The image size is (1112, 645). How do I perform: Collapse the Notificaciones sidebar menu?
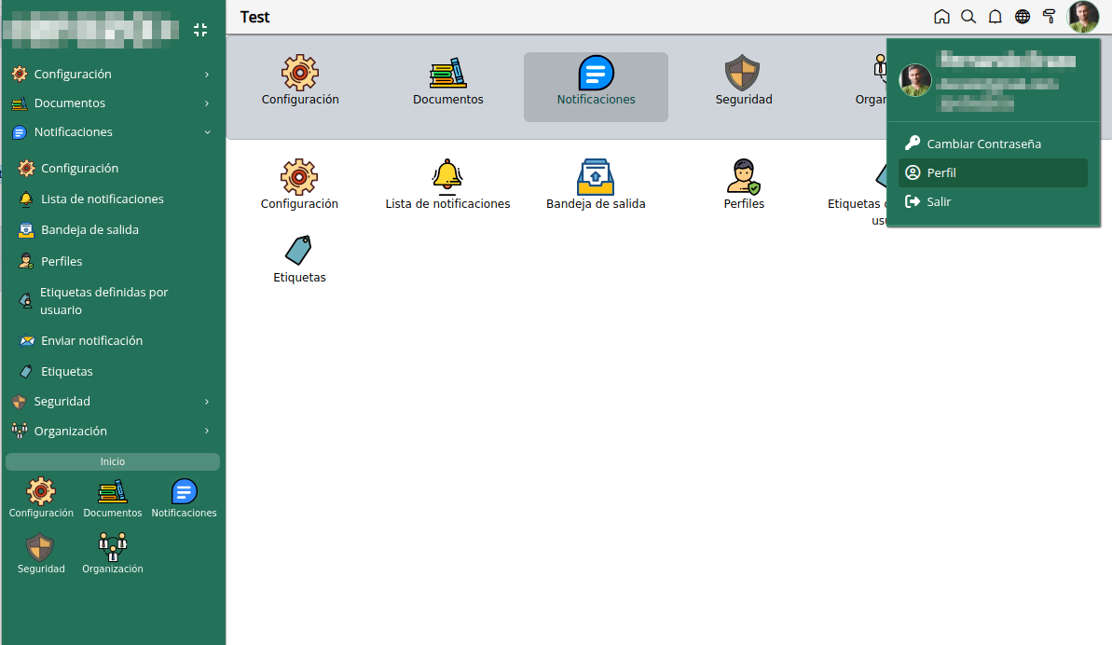tap(113, 131)
